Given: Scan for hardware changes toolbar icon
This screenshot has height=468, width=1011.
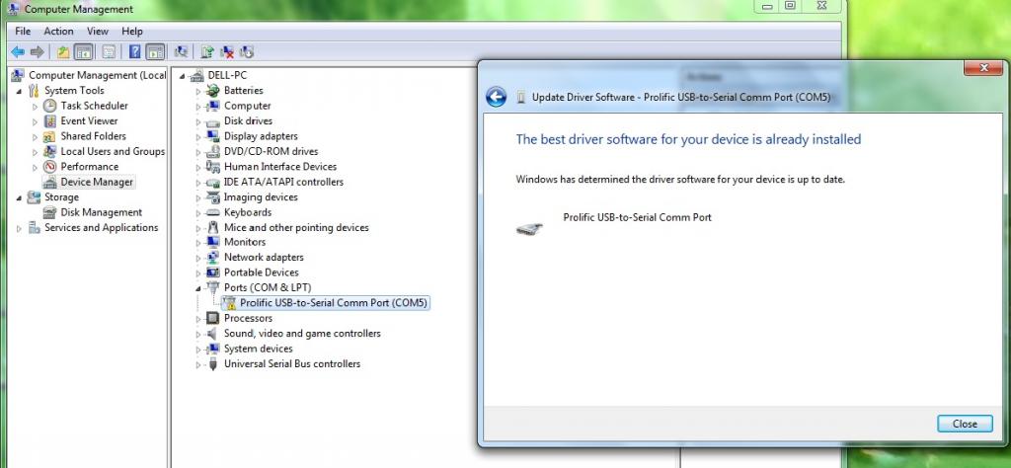Looking at the screenshot, I should pos(182,51).
